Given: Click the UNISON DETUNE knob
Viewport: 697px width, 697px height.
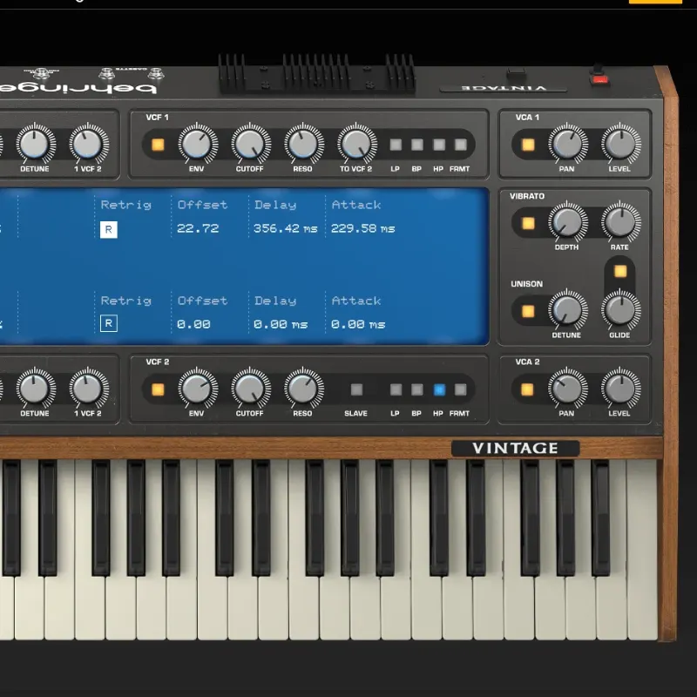Looking at the screenshot, I should 568,310.
